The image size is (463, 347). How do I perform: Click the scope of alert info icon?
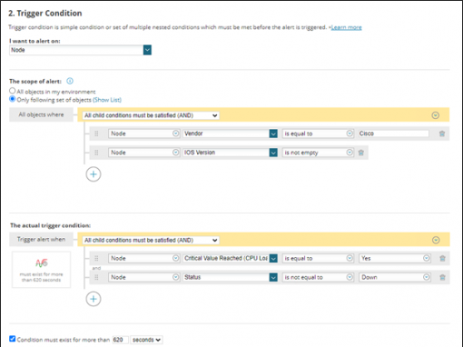[70, 81]
